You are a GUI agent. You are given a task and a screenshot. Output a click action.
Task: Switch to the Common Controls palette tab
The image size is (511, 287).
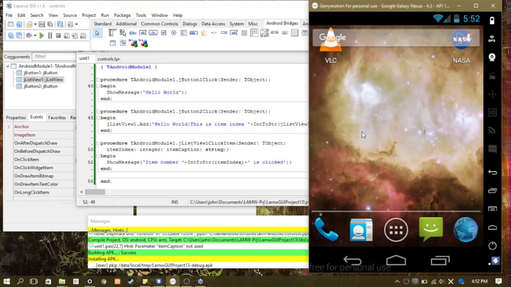(159, 24)
